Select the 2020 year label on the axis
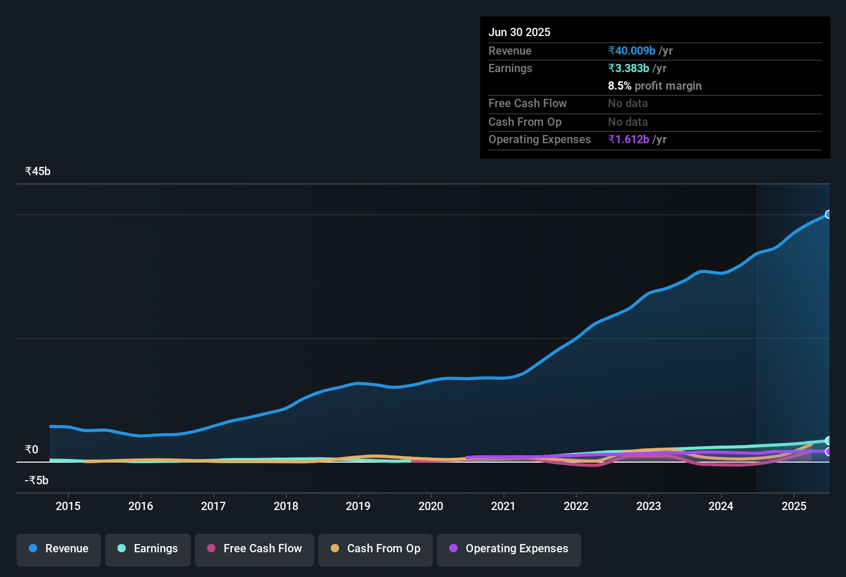 431,506
